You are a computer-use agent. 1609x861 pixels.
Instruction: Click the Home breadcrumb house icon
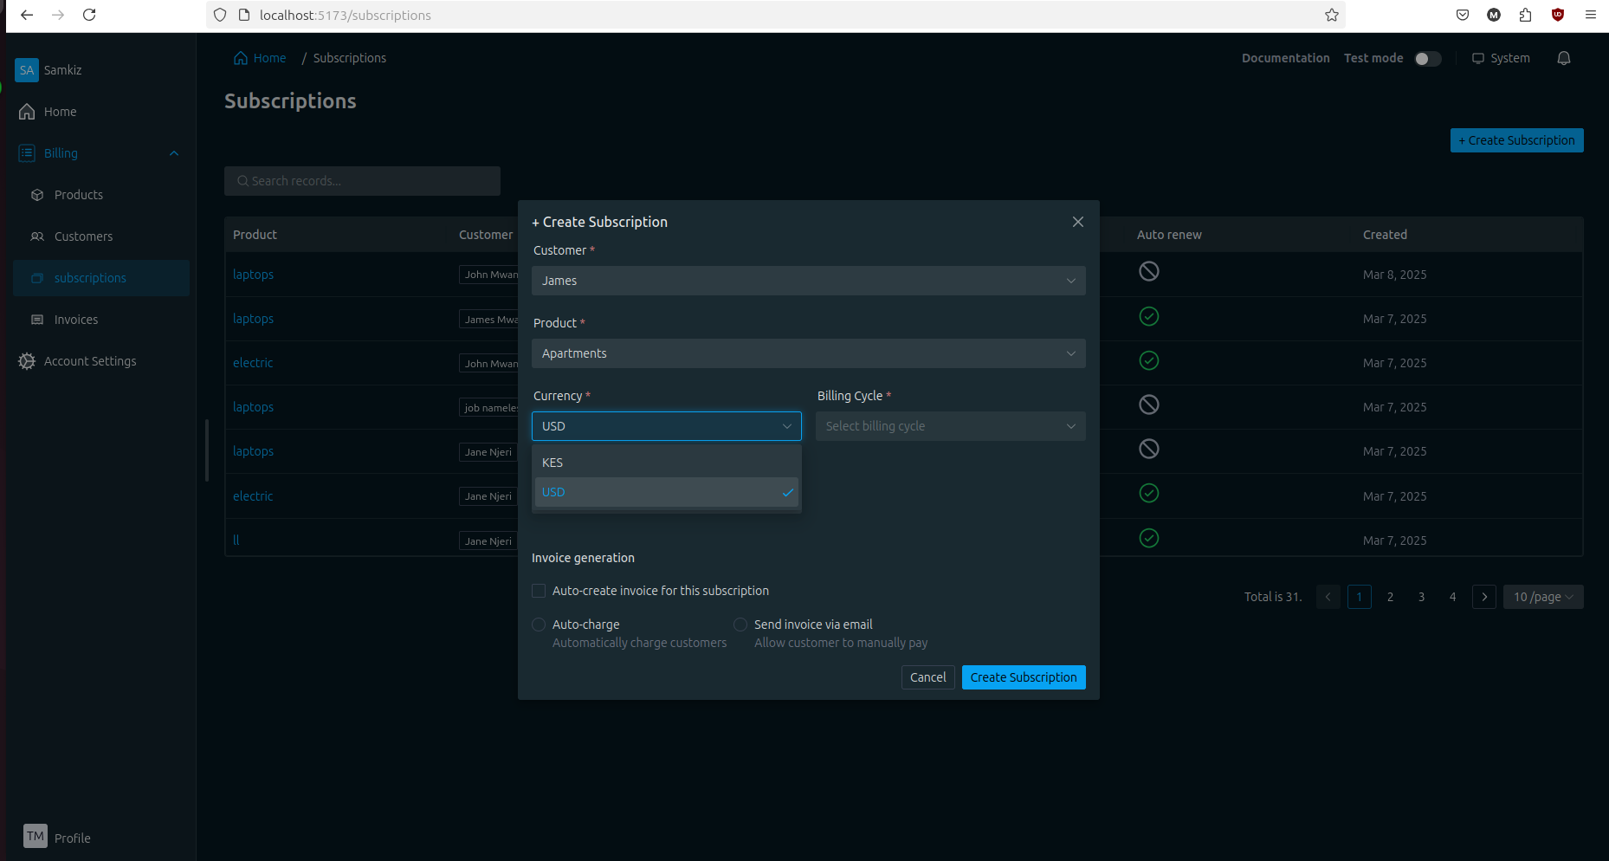coord(241,58)
